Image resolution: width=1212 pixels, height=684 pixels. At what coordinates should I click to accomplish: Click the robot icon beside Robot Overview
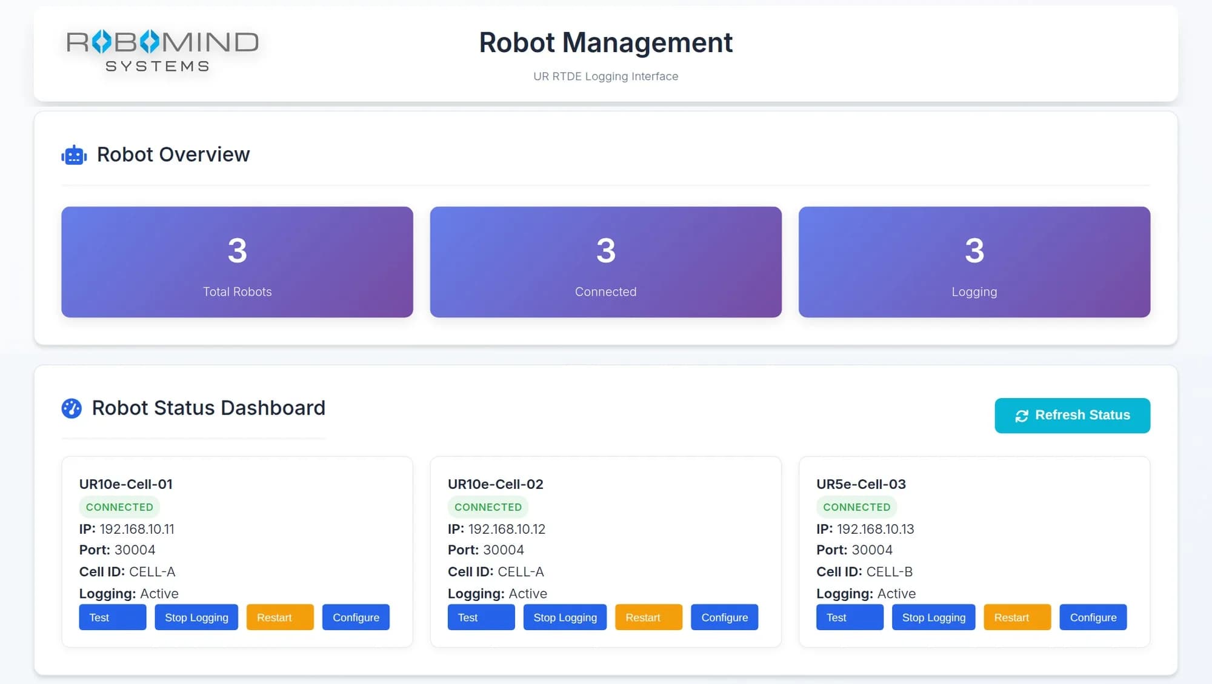(74, 155)
